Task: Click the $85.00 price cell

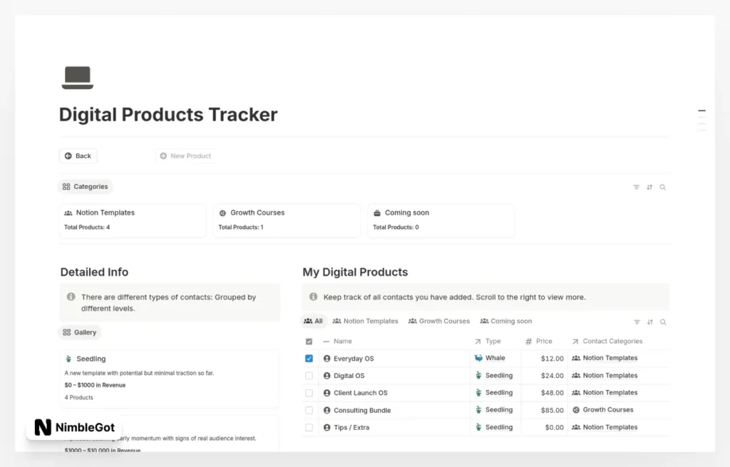Action: point(544,410)
